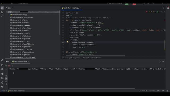Change file encoding UTF-8
The image size is (170, 96).
click(144, 91)
